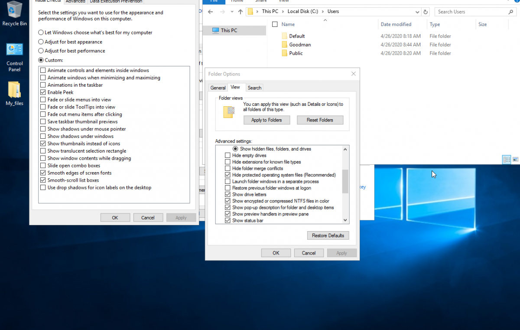The height and width of the screenshot is (330, 520).
Task: Tick the select-all checkbox beside Name column
Action: point(275,24)
